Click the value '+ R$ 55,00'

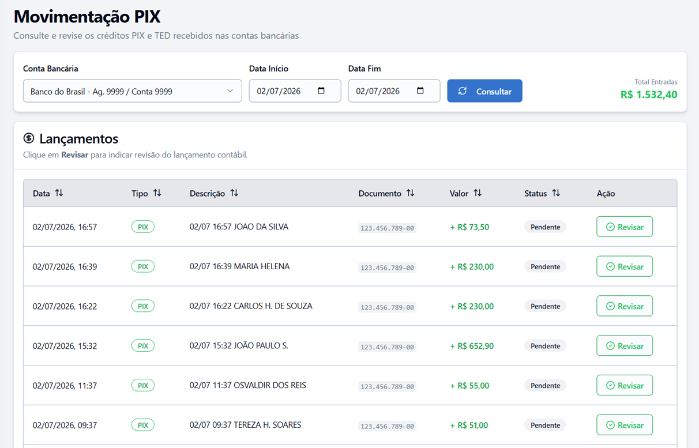[469, 386]
